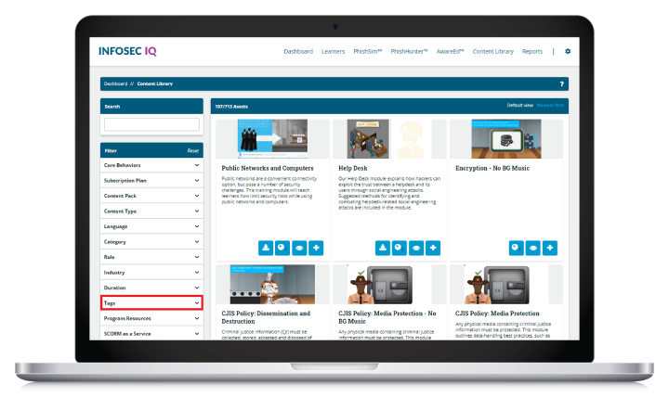Expand the Tags filter
The height and width of the screenshot is (397, 669).
click(x=151, y=302)
